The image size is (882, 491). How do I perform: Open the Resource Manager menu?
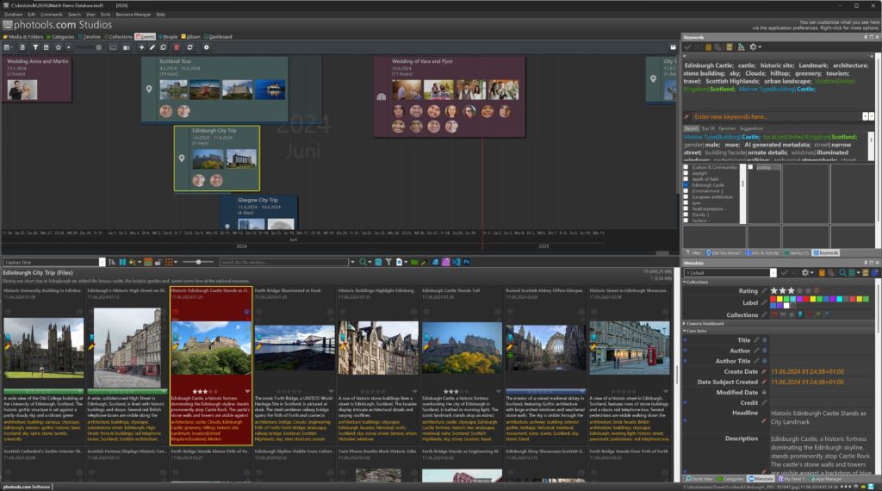[134, 15]
